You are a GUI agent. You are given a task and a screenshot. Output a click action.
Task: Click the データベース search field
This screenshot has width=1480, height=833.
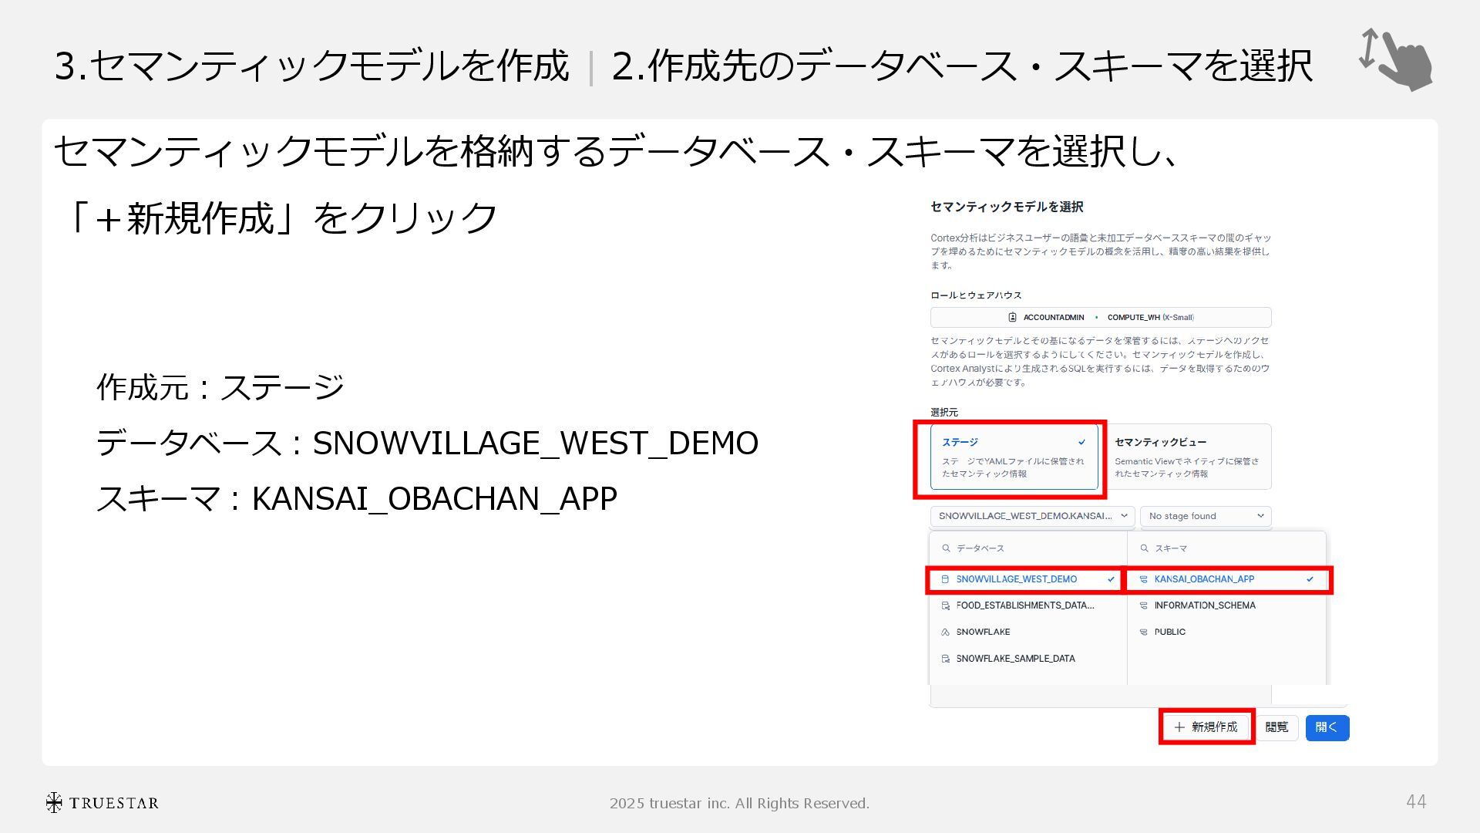pos(1028,548)
